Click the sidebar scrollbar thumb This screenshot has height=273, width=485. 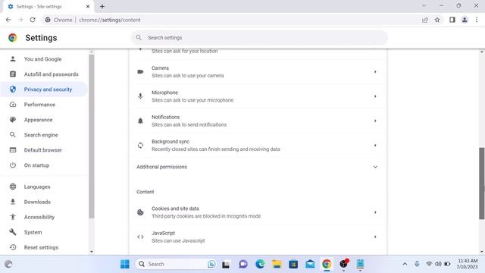pos(91,136)
